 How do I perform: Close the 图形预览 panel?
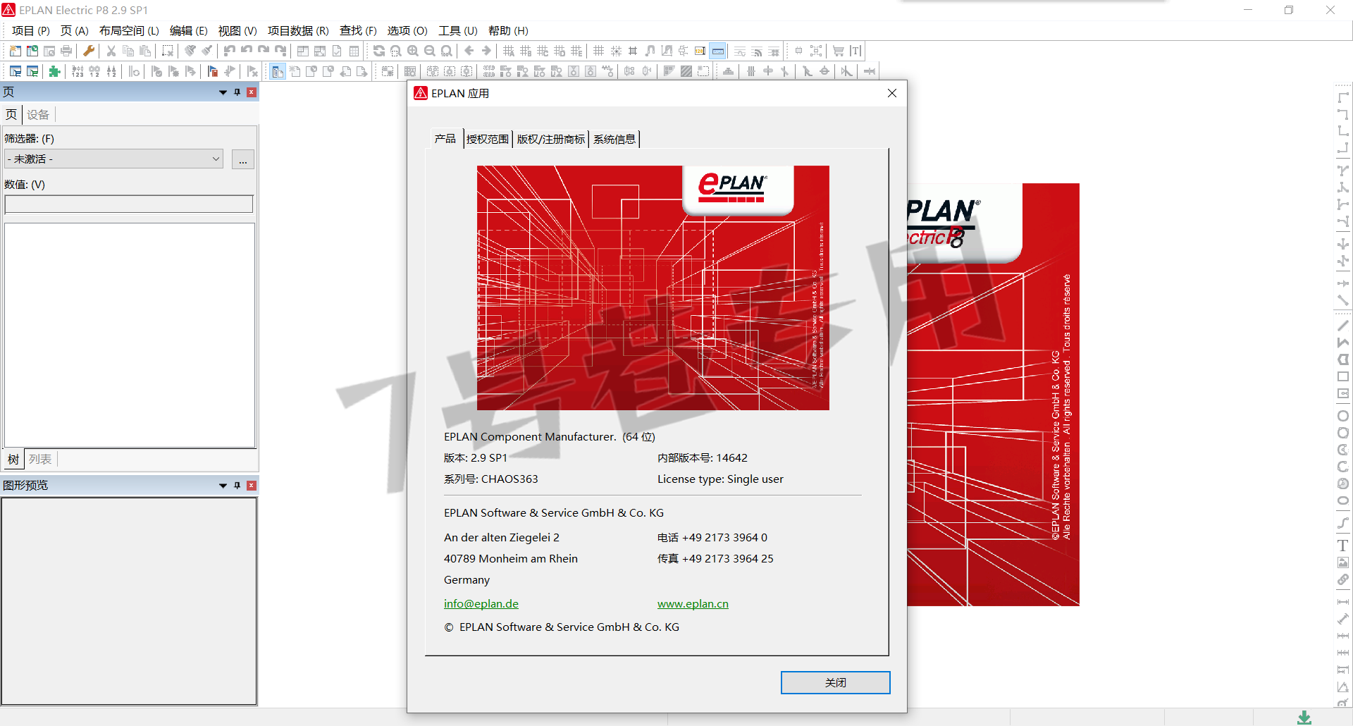(x=252, y=486)
